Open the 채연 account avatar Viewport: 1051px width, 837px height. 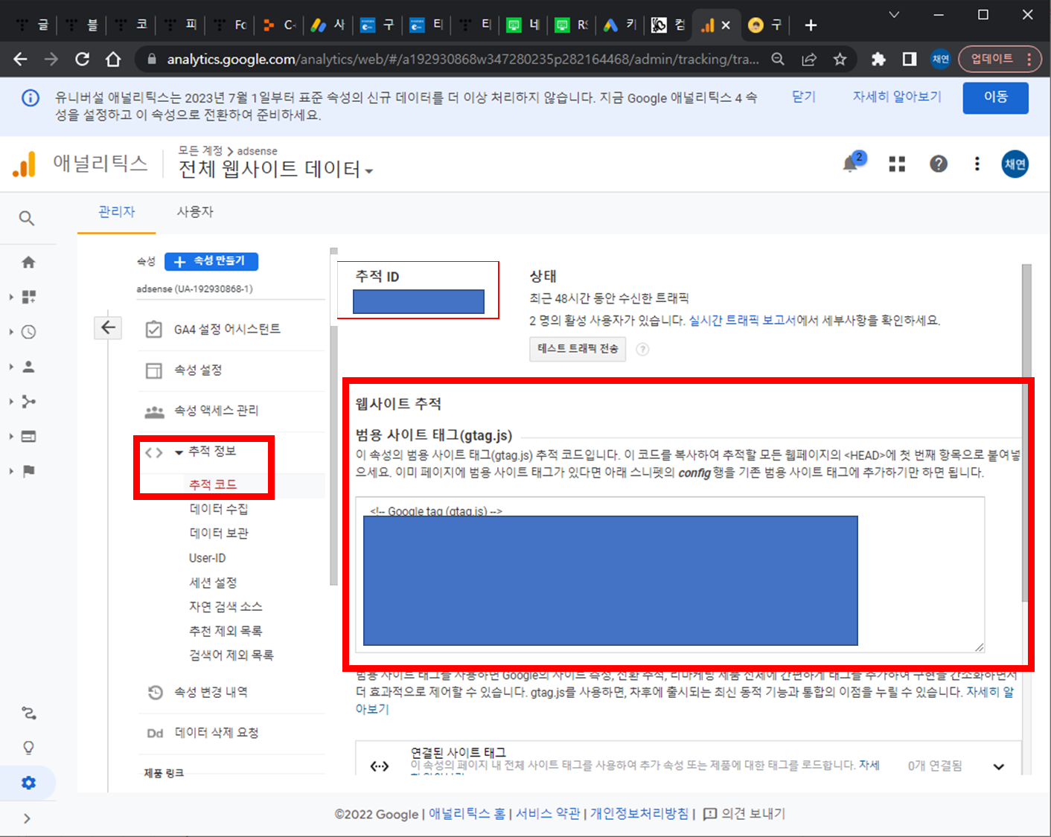[1015, 164]
